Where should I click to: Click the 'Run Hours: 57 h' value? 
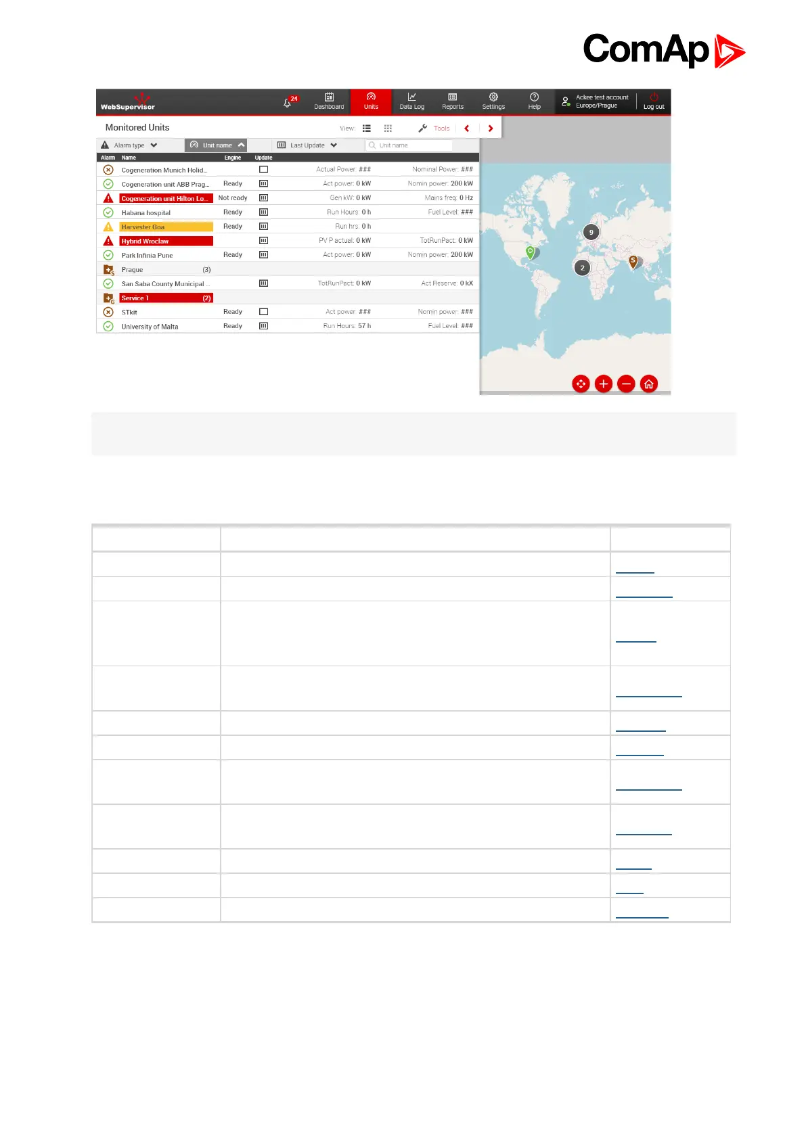click(x=347, y=326)
